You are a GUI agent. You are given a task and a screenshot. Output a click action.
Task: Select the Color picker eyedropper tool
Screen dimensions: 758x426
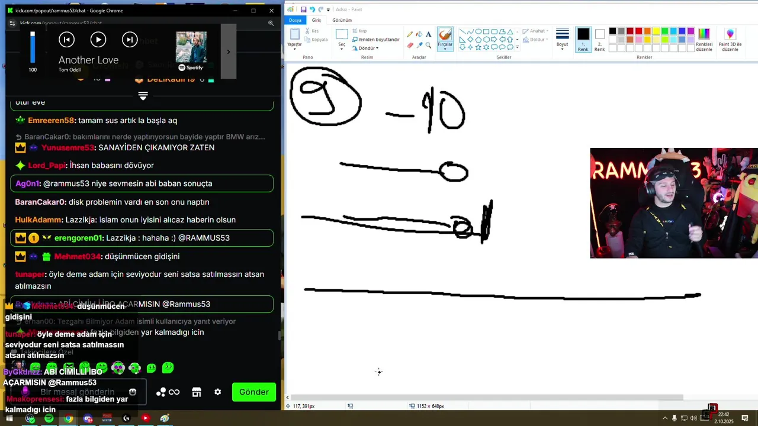pos(419,45)
